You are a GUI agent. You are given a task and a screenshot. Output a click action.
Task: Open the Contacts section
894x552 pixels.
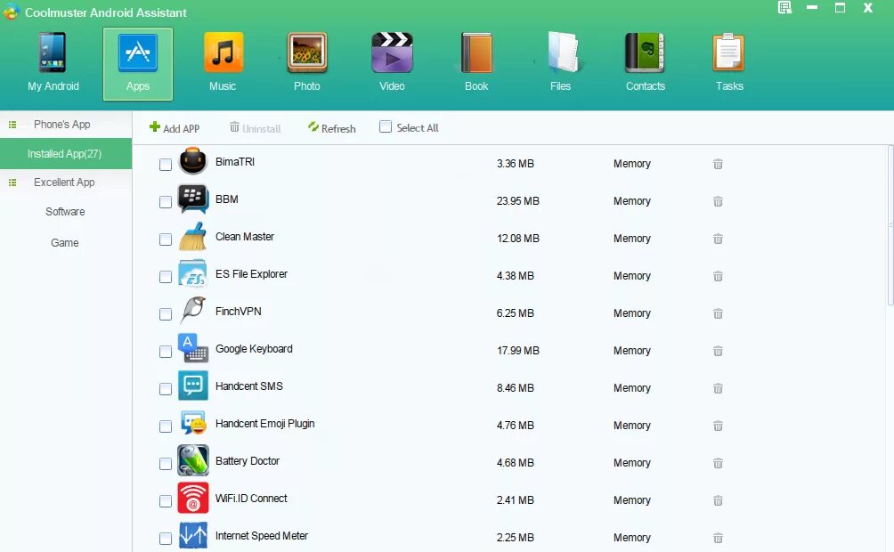pos(645,62)
